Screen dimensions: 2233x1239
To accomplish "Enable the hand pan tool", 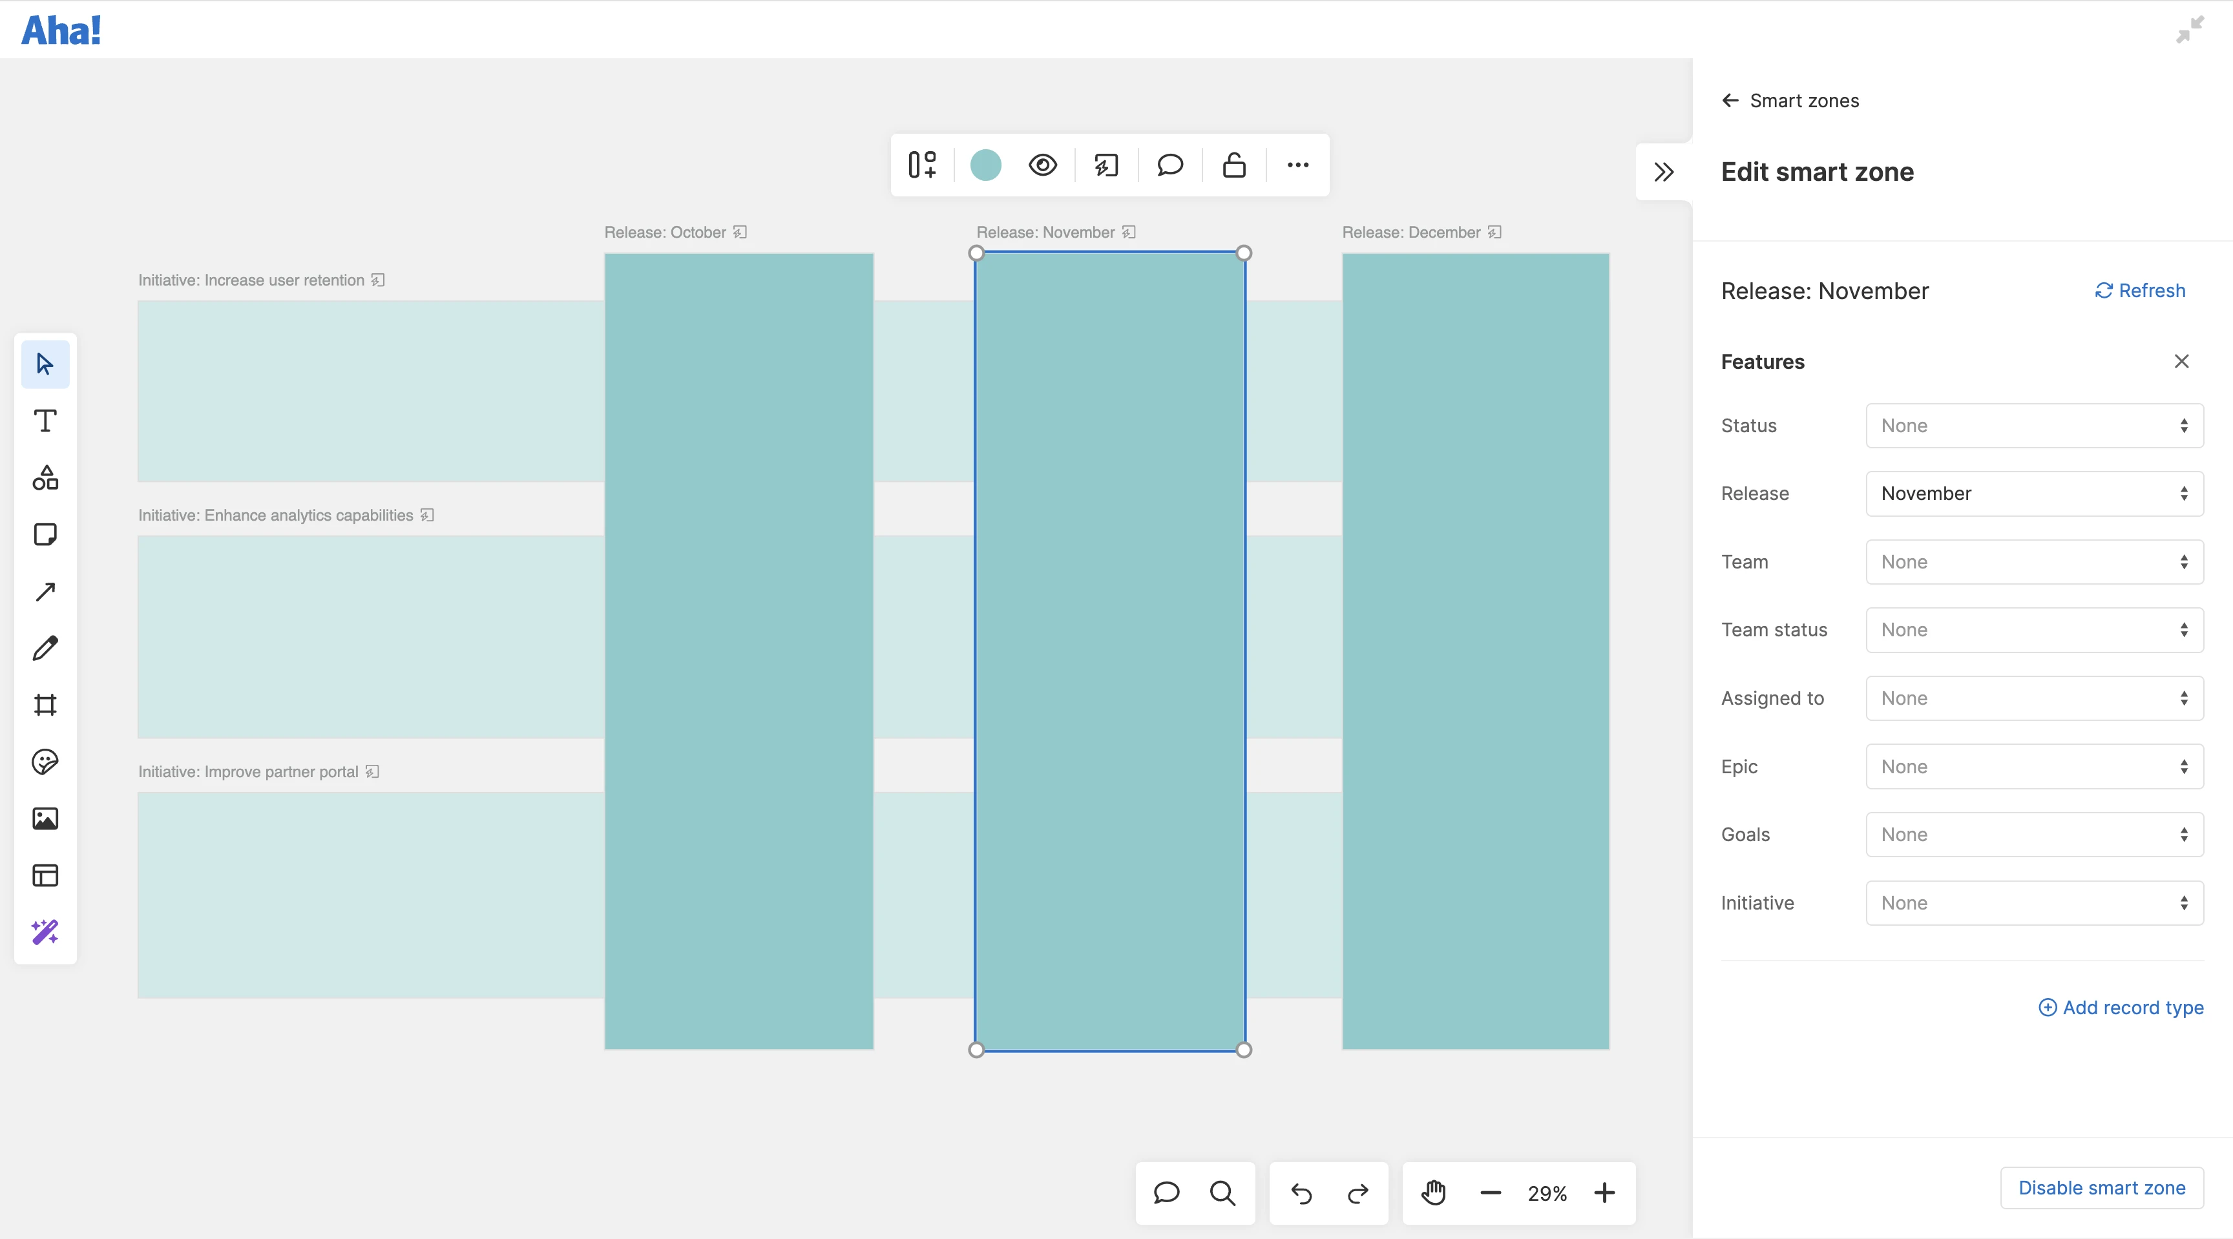I will (x=1434, y=1193).
